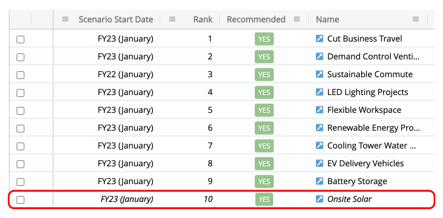Click YES badge in LED Lighting Projects row
The image size is (443, 218).
pyautogui.click(x=264, y=93)
